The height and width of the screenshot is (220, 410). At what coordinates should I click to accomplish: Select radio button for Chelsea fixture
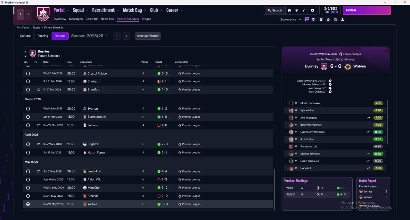pyautogui.click(x=28, y=82)
